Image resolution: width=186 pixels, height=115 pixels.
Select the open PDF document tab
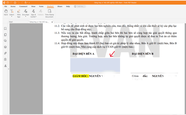click(39, 22)
